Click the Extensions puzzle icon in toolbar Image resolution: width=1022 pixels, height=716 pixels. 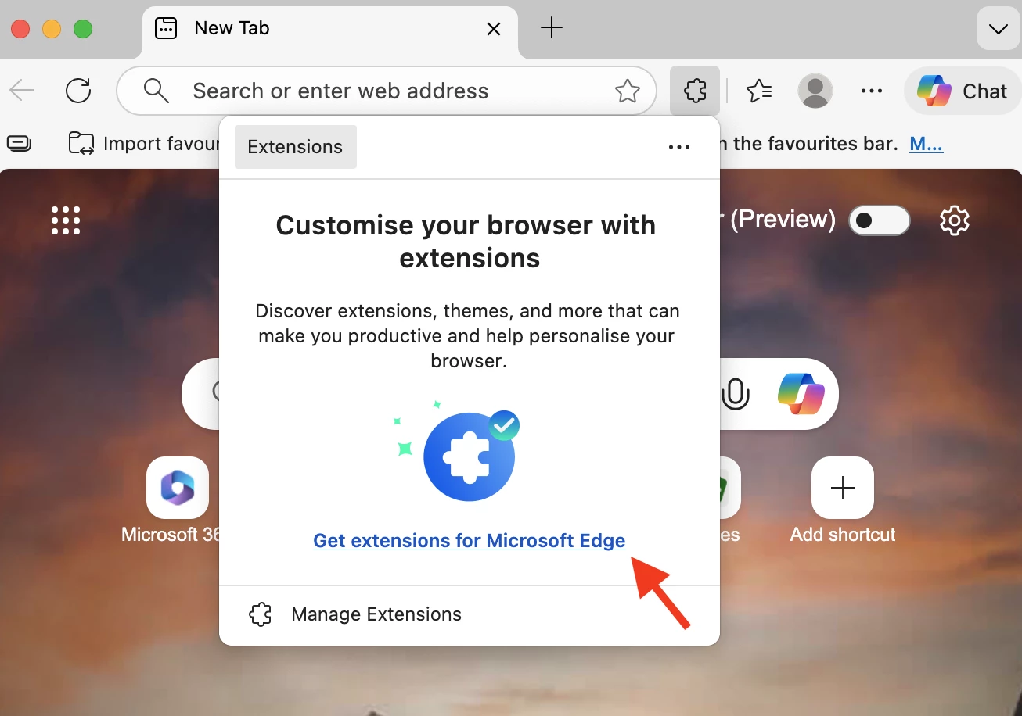pos(695,91)
